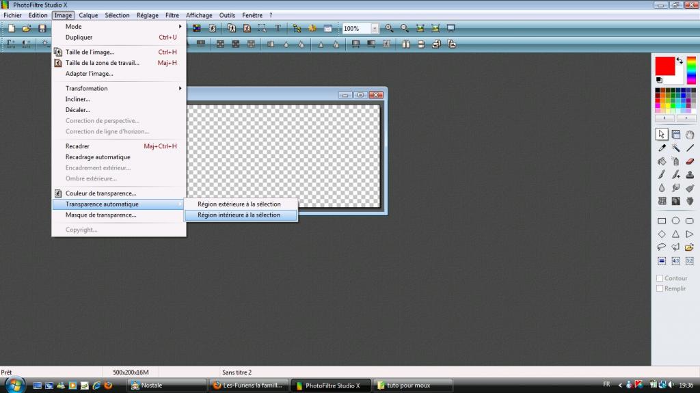
Task: Select the layer manager tool icon
Action: click(676, 134)
